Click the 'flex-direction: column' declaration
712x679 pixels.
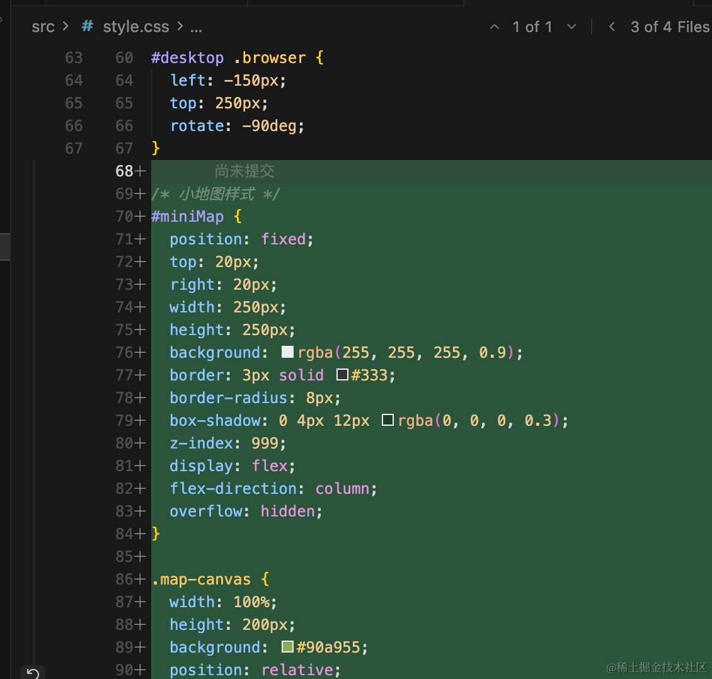coord(273,488)
